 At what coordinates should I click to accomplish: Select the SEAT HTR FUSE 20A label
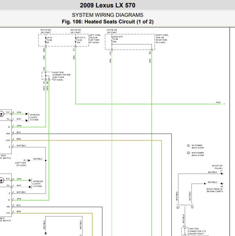coord(117,39)
